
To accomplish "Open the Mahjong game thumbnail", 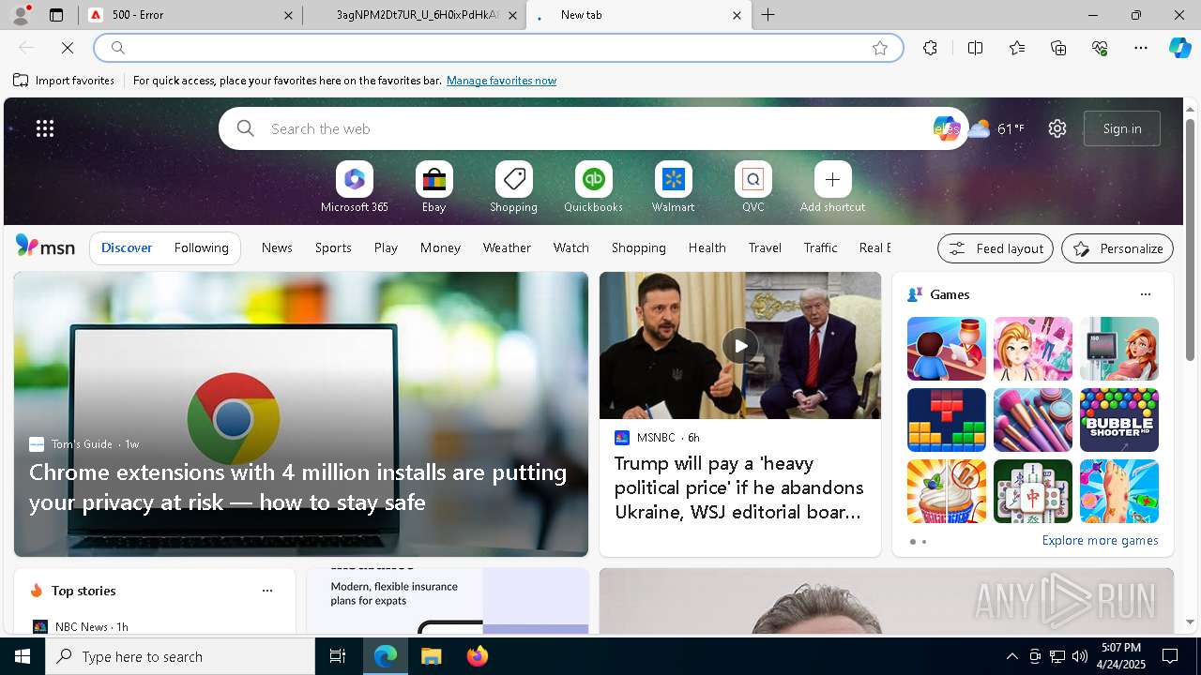I will pyautogui.click(x=1033, y=491).
